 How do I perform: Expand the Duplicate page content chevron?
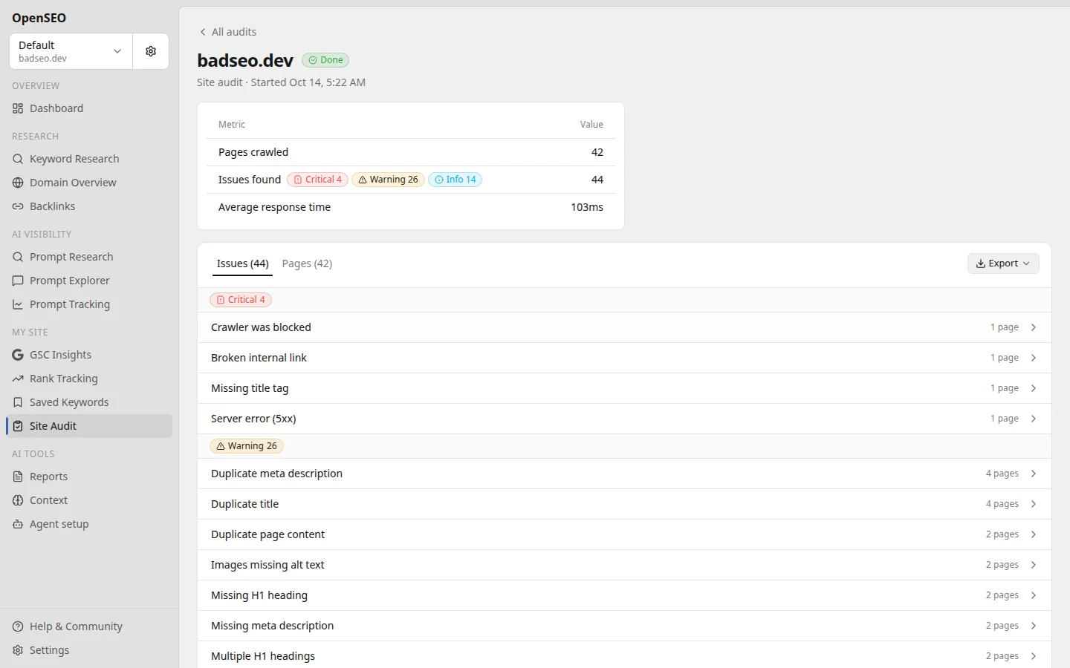(x=1034, y=534)
